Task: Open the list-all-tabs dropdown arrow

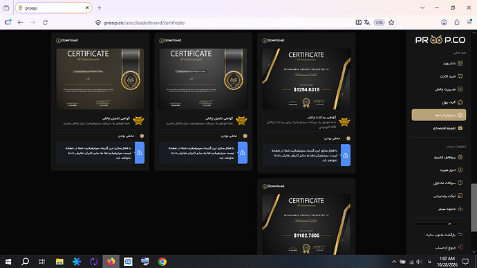Action: point(422,8)
